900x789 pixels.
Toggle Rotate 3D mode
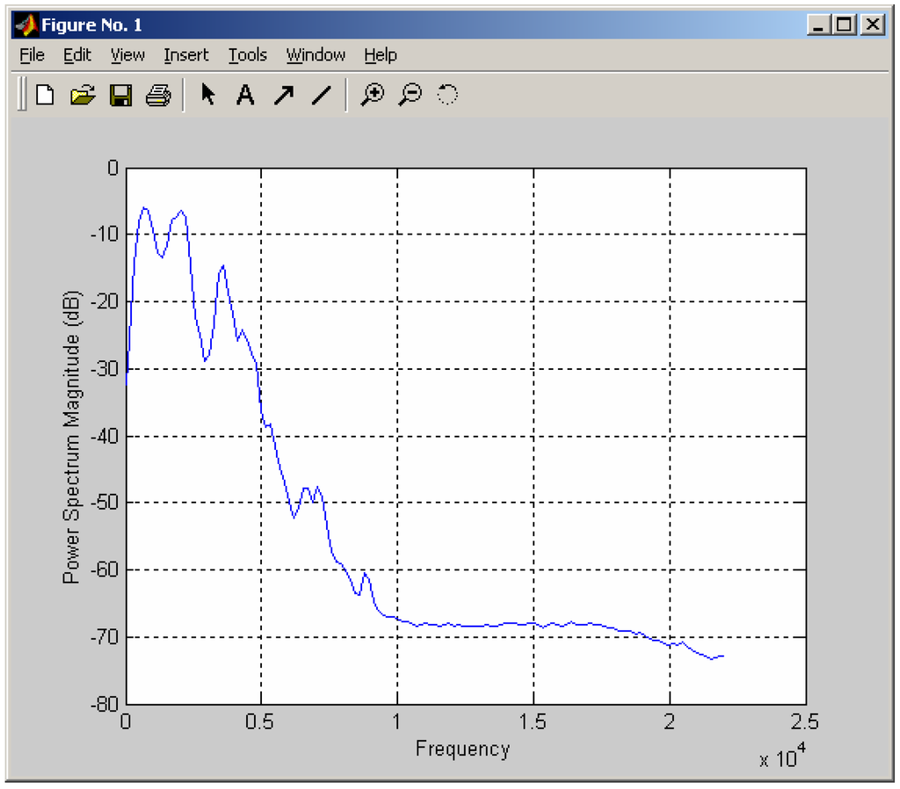[446, 95]
